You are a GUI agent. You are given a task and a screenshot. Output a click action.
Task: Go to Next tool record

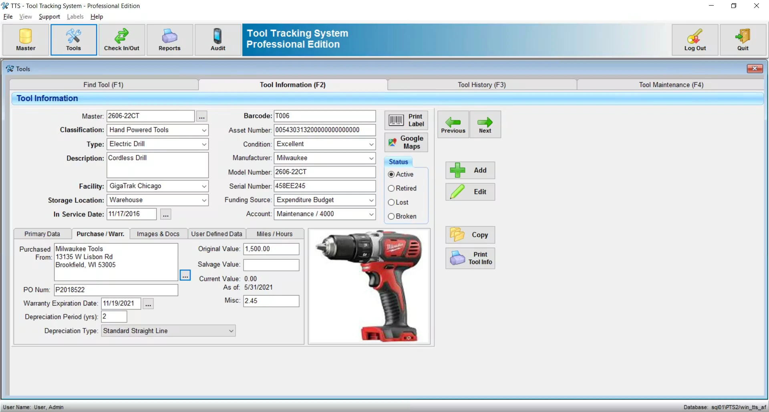point(485,124)
